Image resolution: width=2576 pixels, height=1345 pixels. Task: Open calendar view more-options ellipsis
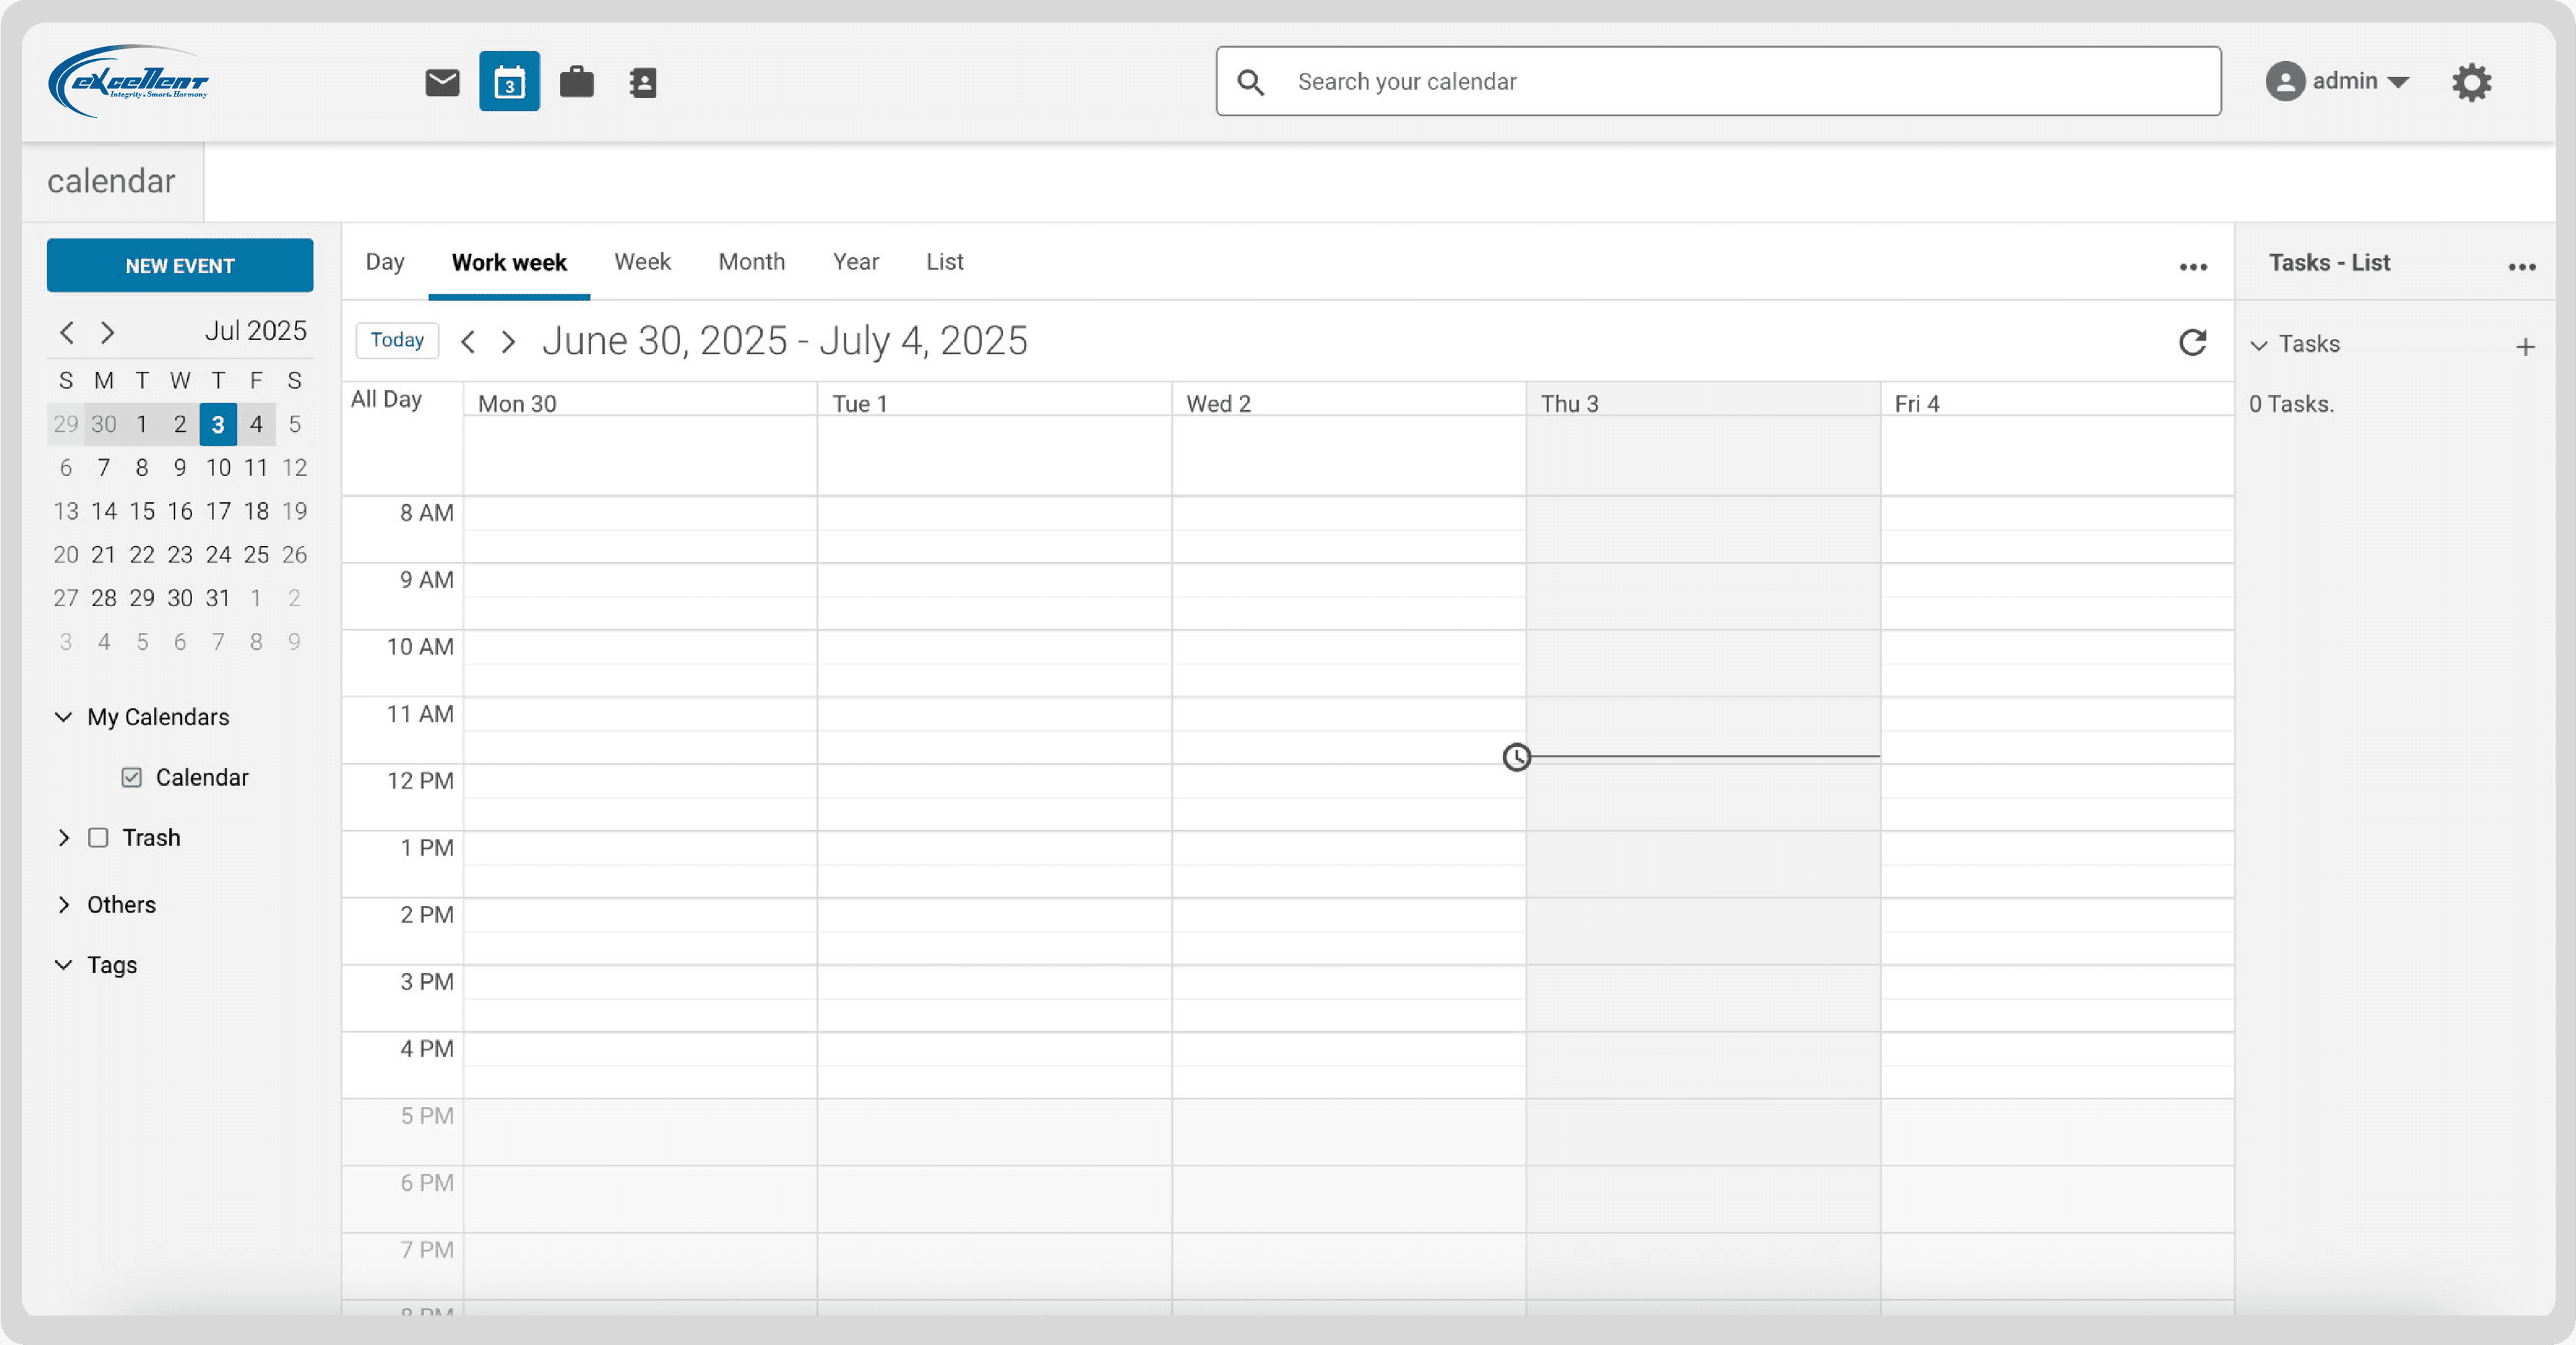point(2193,267)
